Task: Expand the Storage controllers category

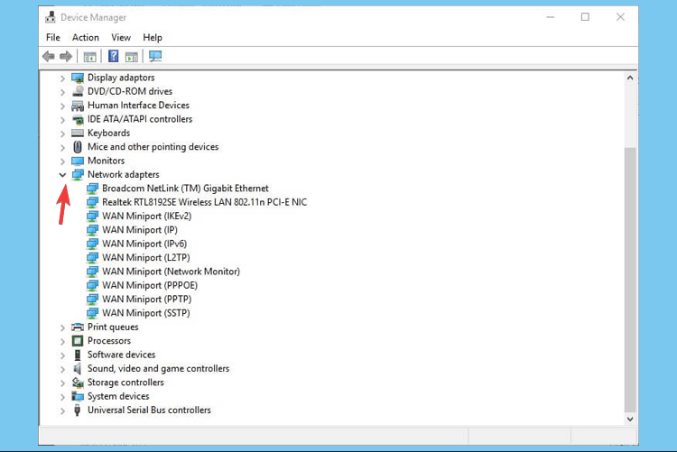Action: [62, 383]
